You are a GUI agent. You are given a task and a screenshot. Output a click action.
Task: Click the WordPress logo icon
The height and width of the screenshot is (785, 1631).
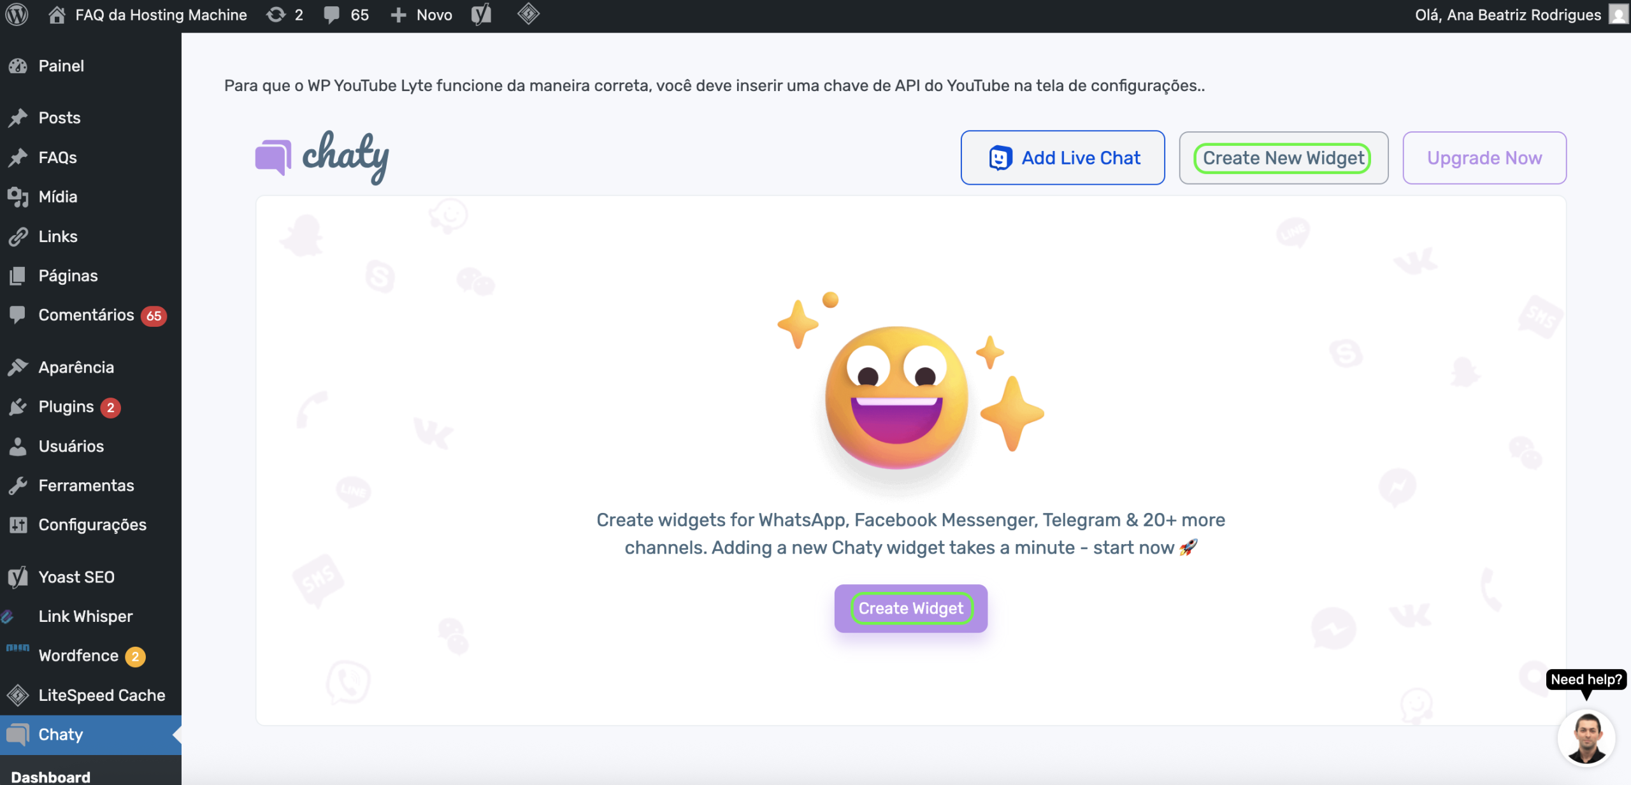(17, 15)
